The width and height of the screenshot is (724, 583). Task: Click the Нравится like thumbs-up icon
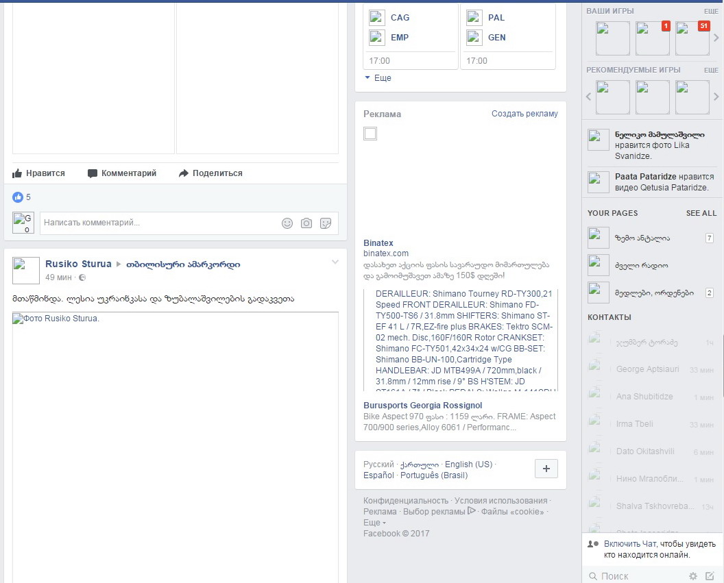pyautogui.click(x=17, y=173)
